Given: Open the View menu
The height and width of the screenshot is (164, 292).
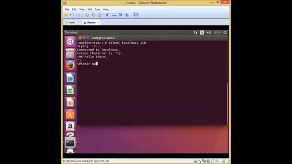Looking at the screenshot, I should coord(82,9).
